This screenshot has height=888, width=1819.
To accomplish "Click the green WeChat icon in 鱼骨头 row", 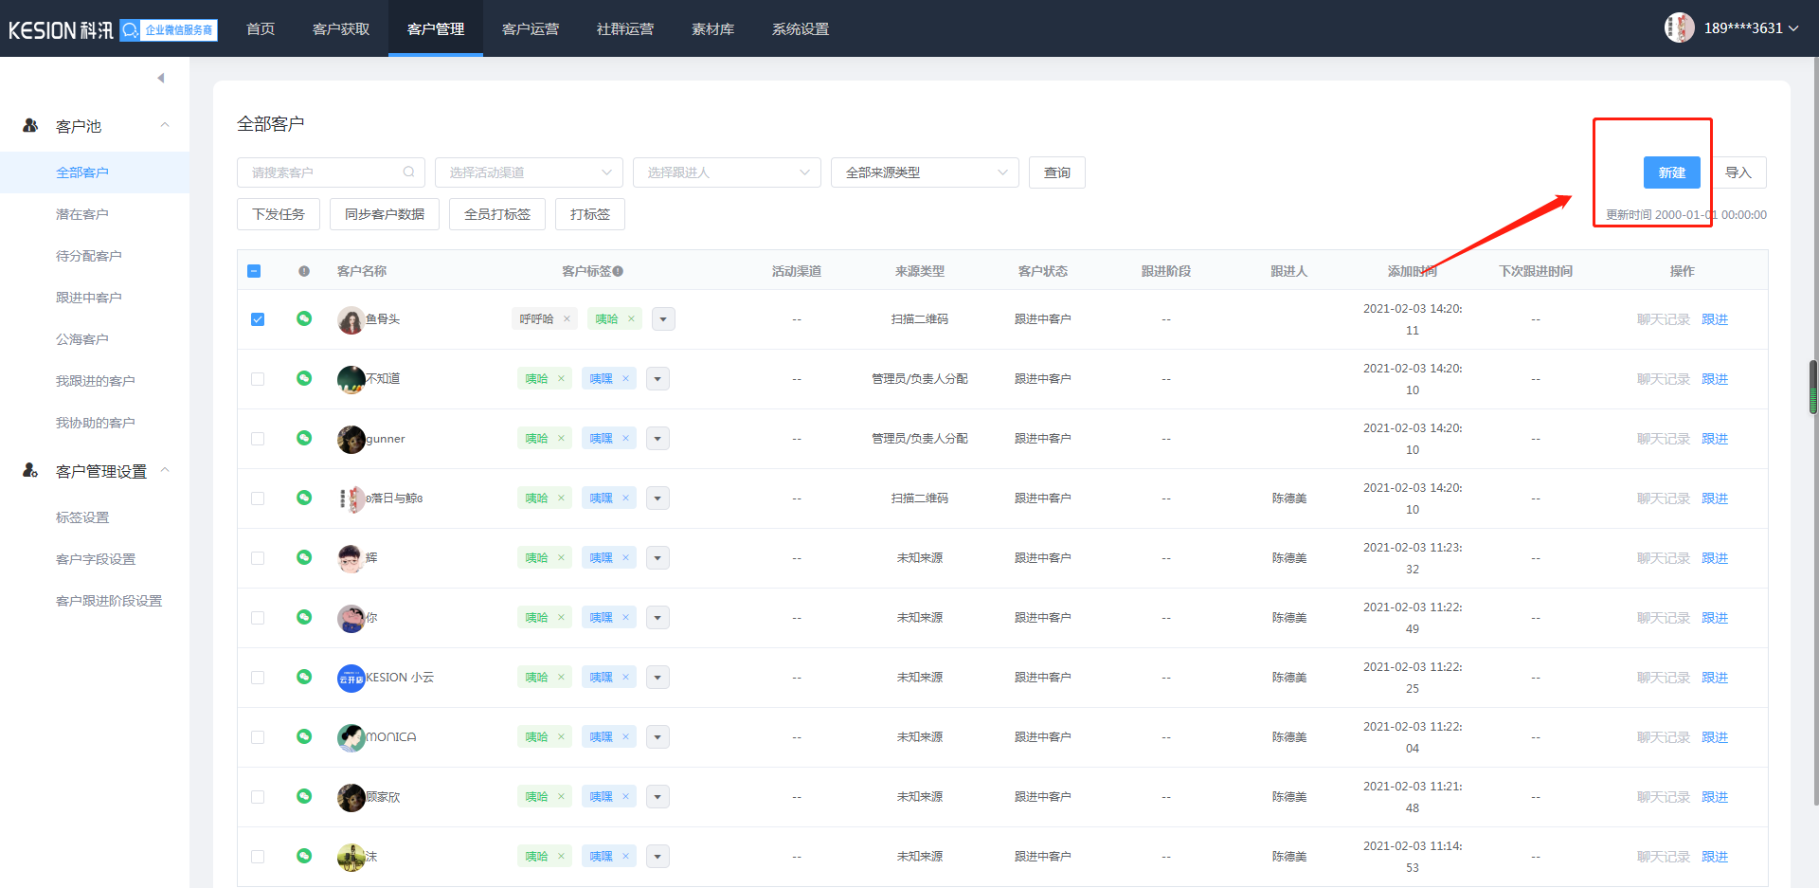I will tap(304, 318).
